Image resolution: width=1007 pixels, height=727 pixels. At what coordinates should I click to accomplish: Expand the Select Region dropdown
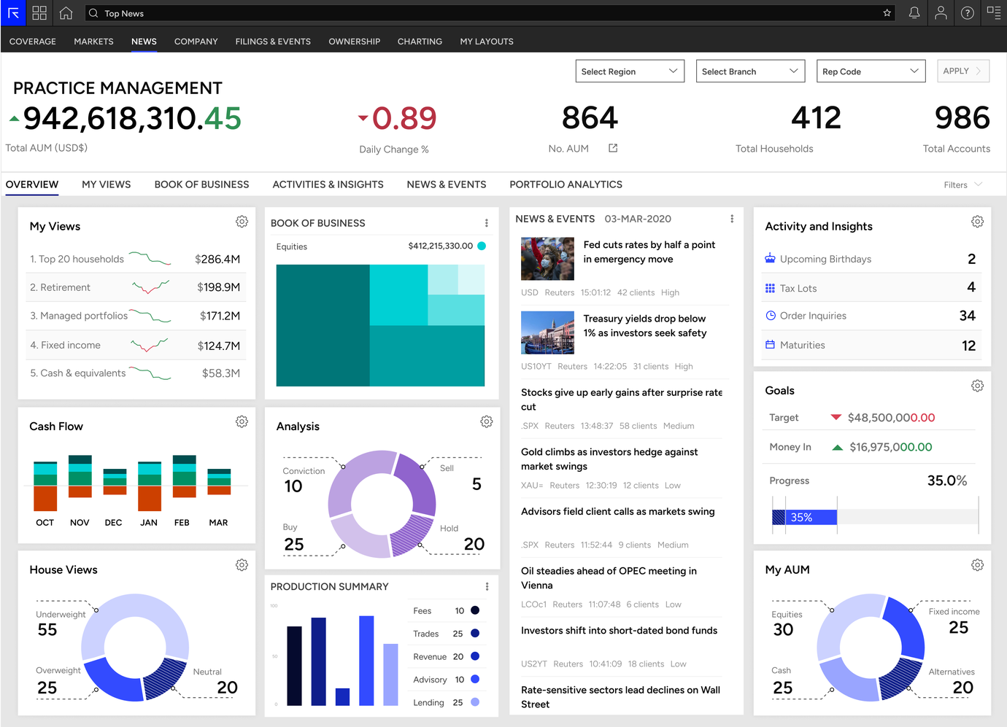pos(630,71)
